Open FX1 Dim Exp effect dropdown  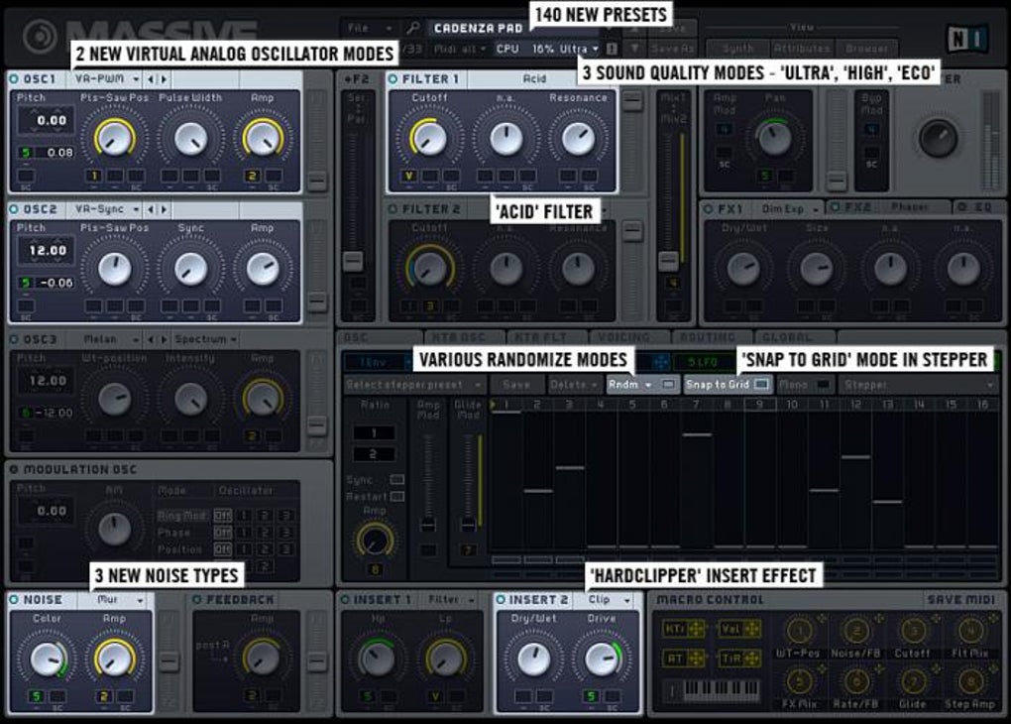tap(790, 209)
